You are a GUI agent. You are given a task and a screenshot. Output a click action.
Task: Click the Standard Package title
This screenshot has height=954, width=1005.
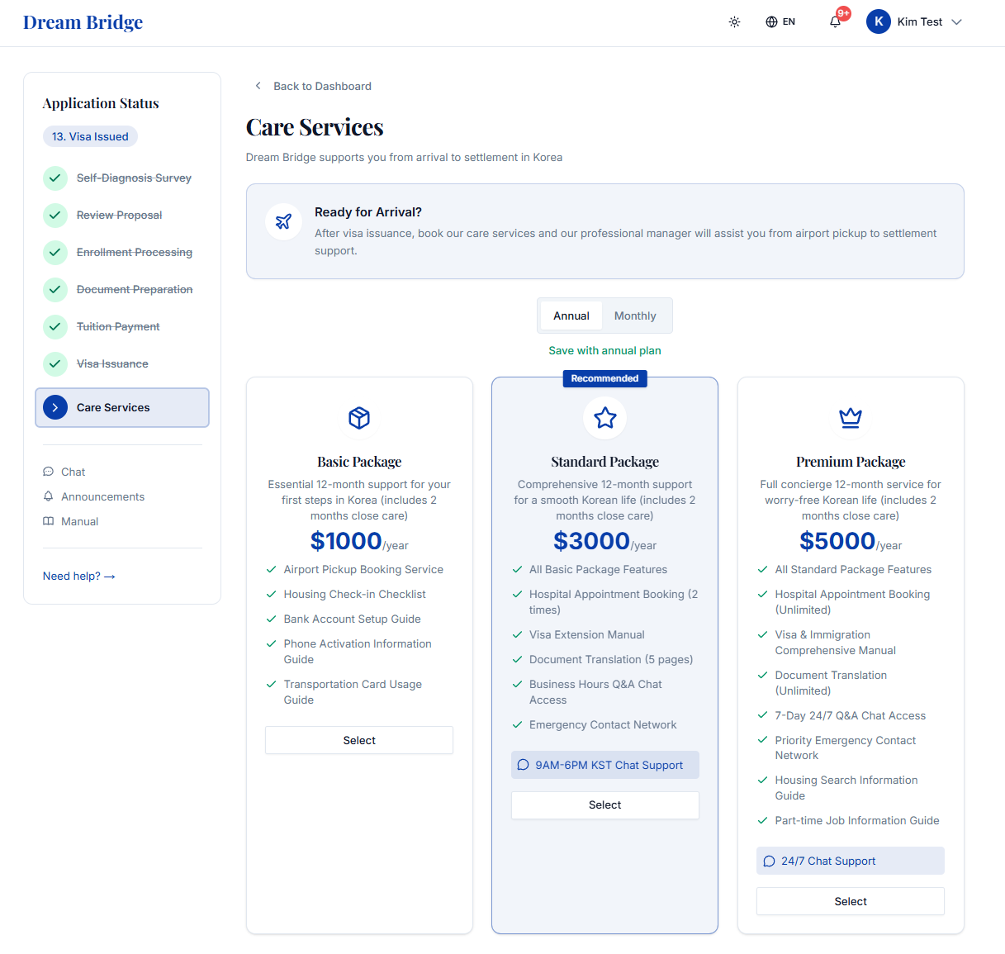coord(605,462)
